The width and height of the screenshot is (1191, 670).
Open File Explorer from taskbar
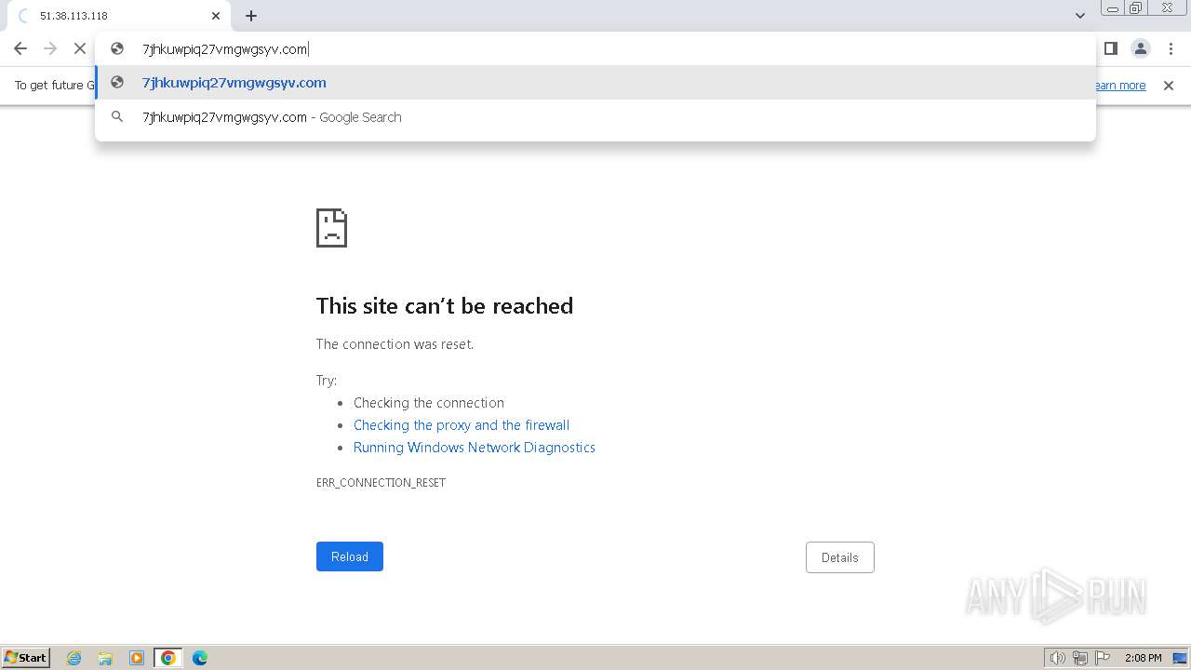point(105,658)
